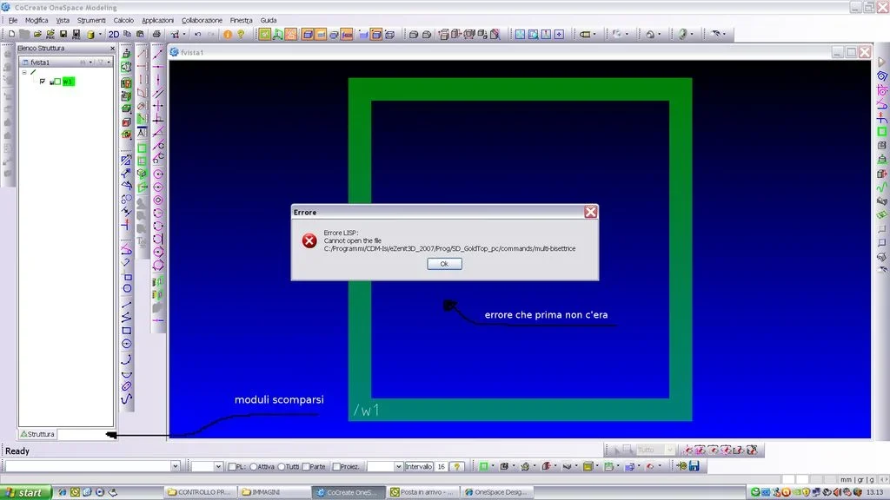
Task: Click the New document icon
Action: pos(11,35)
